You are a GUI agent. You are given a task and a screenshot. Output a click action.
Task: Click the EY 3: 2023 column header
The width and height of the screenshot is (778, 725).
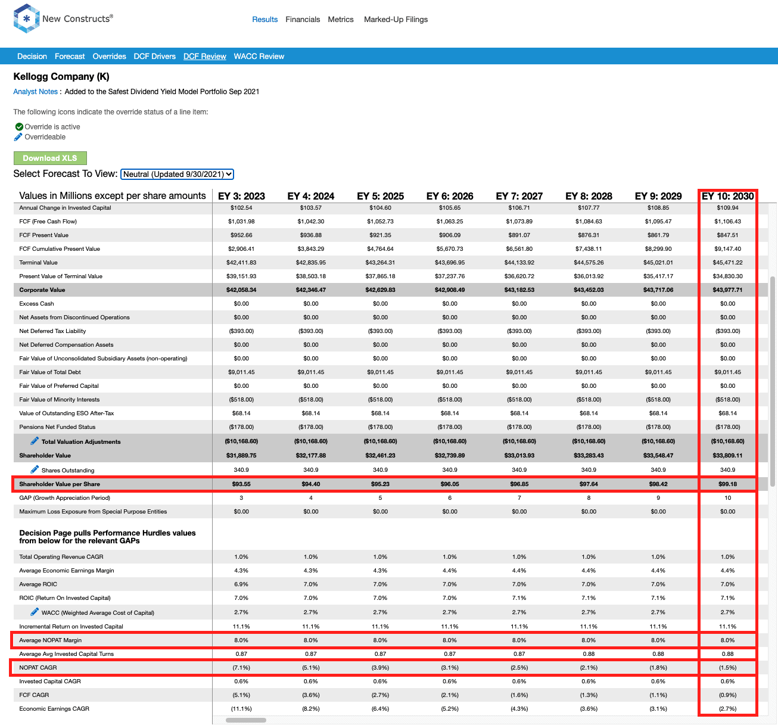tap(241, 196)
